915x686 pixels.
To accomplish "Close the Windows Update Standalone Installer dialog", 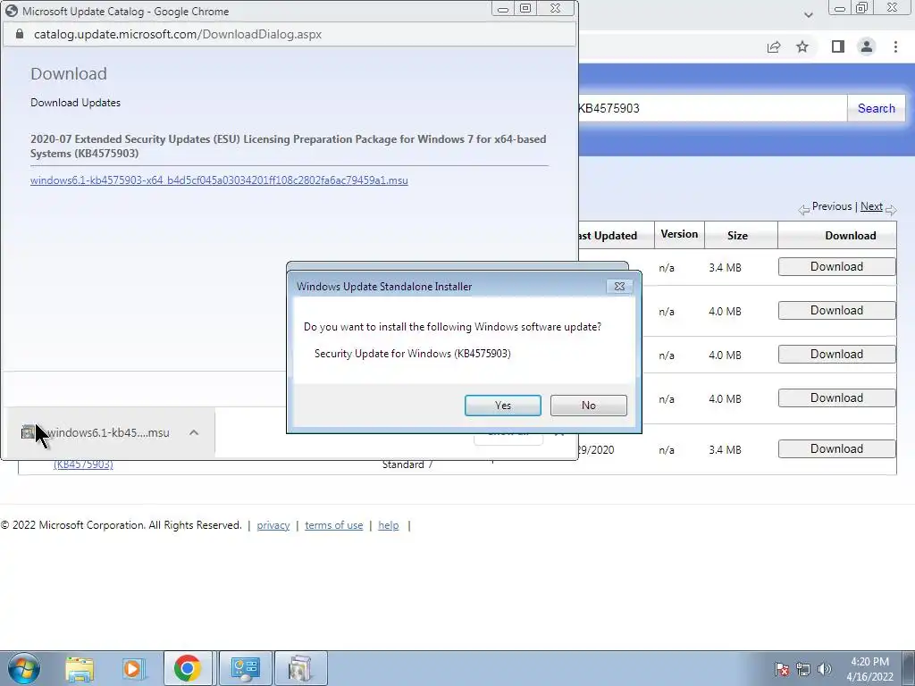I will click(619, 287).
